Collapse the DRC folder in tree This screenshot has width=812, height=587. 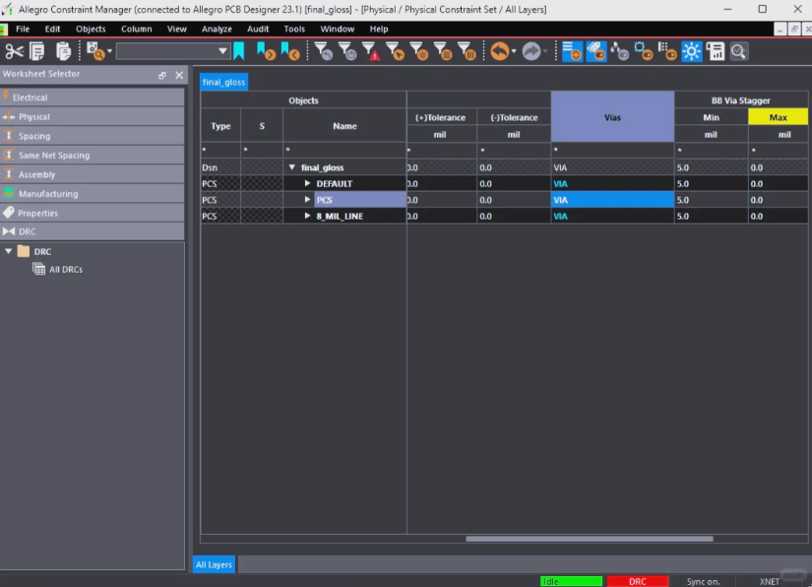(x=8, y=251)
